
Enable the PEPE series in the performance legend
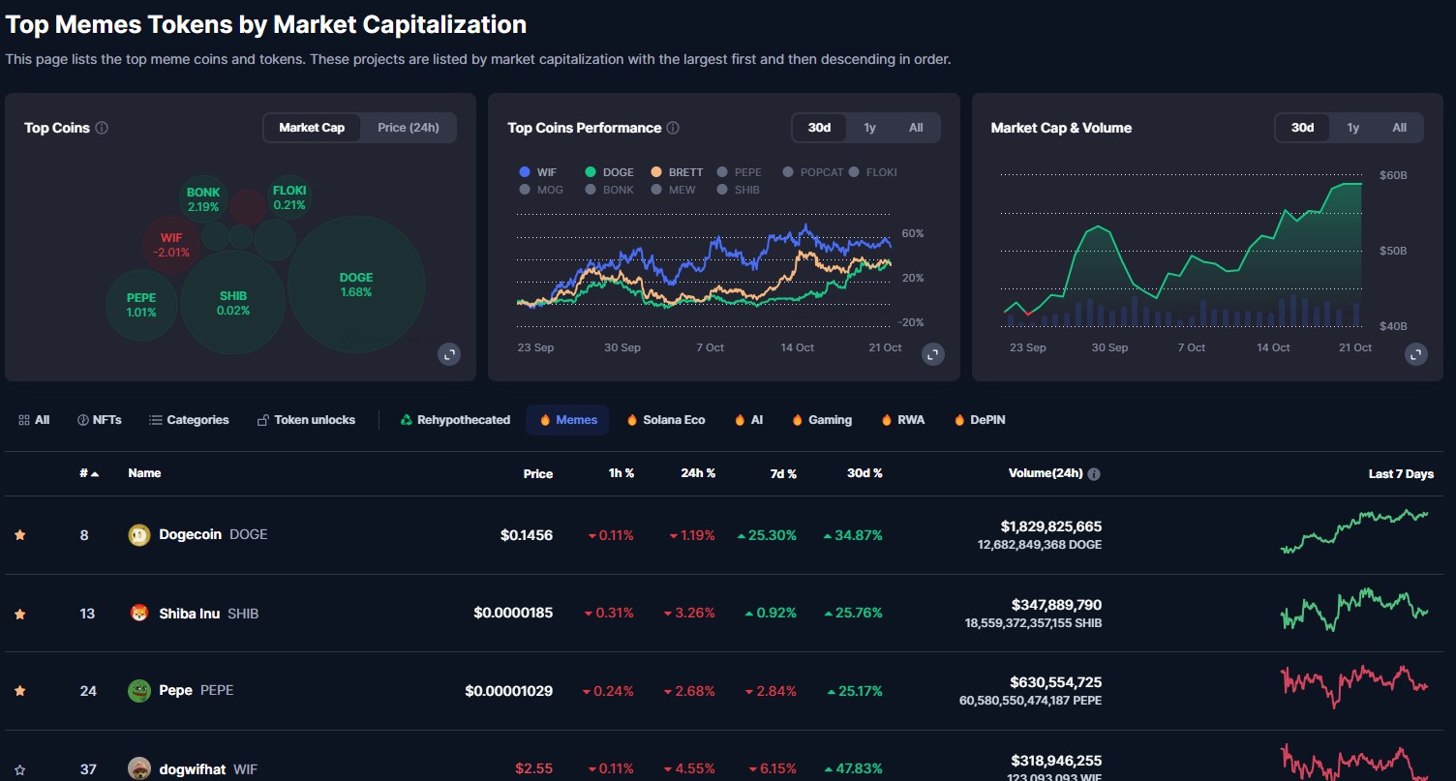(x=740, y=172)
